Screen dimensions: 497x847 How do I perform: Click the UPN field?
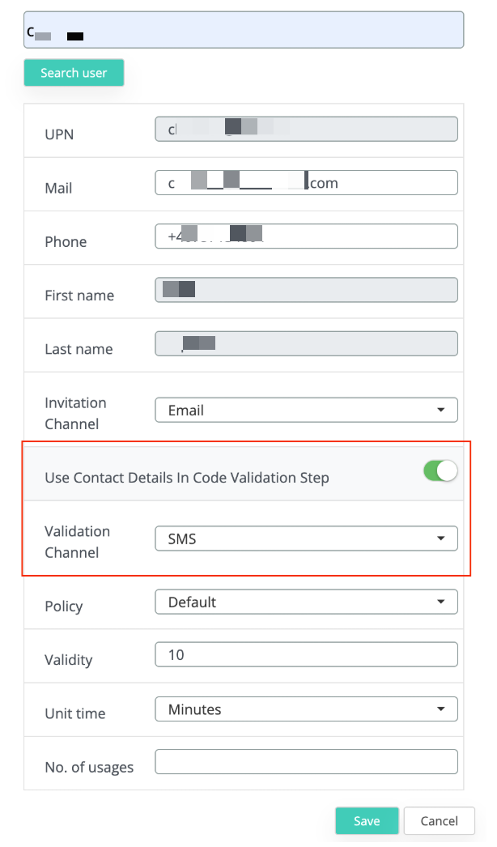tap(306, 130)
